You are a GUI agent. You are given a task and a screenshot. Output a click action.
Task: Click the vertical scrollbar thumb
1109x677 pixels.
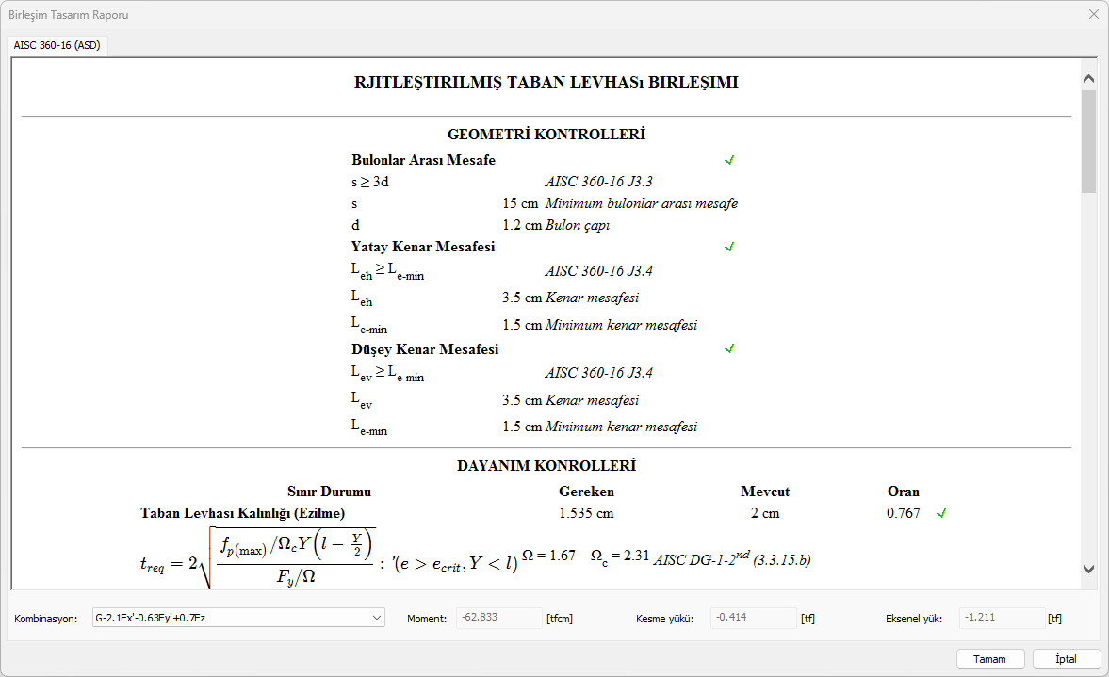tap(1088, 141)
